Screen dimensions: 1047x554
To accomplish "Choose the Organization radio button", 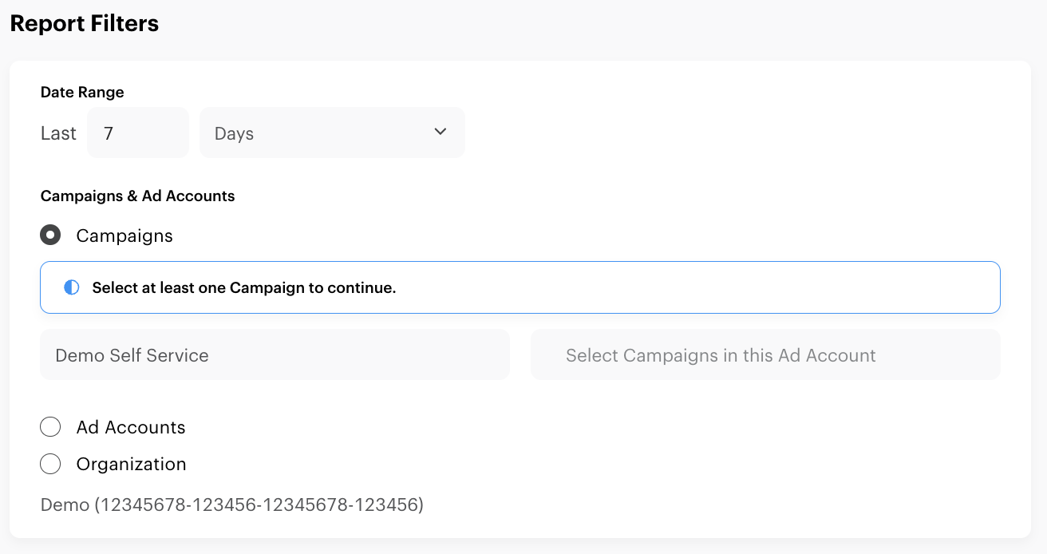I will (50, 464).
